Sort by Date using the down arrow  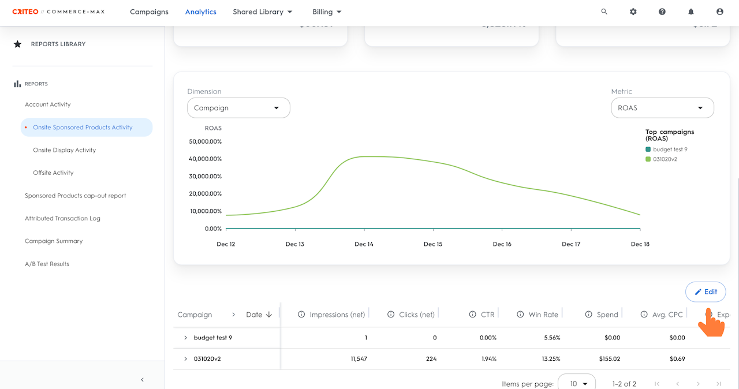tap(269, 315)
